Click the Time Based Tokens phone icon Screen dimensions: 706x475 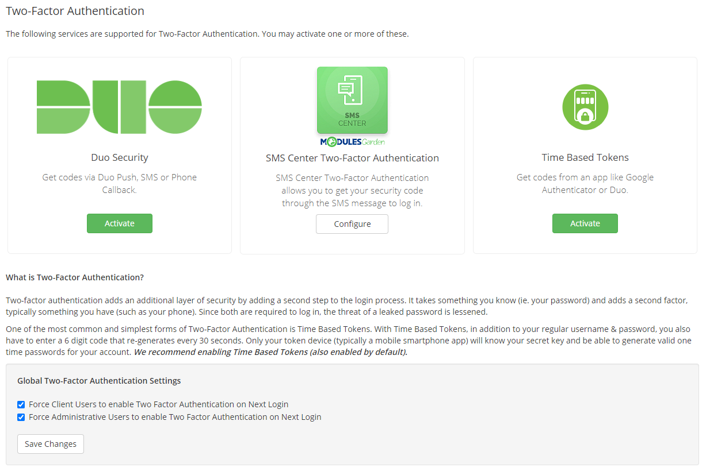[585, 107]
